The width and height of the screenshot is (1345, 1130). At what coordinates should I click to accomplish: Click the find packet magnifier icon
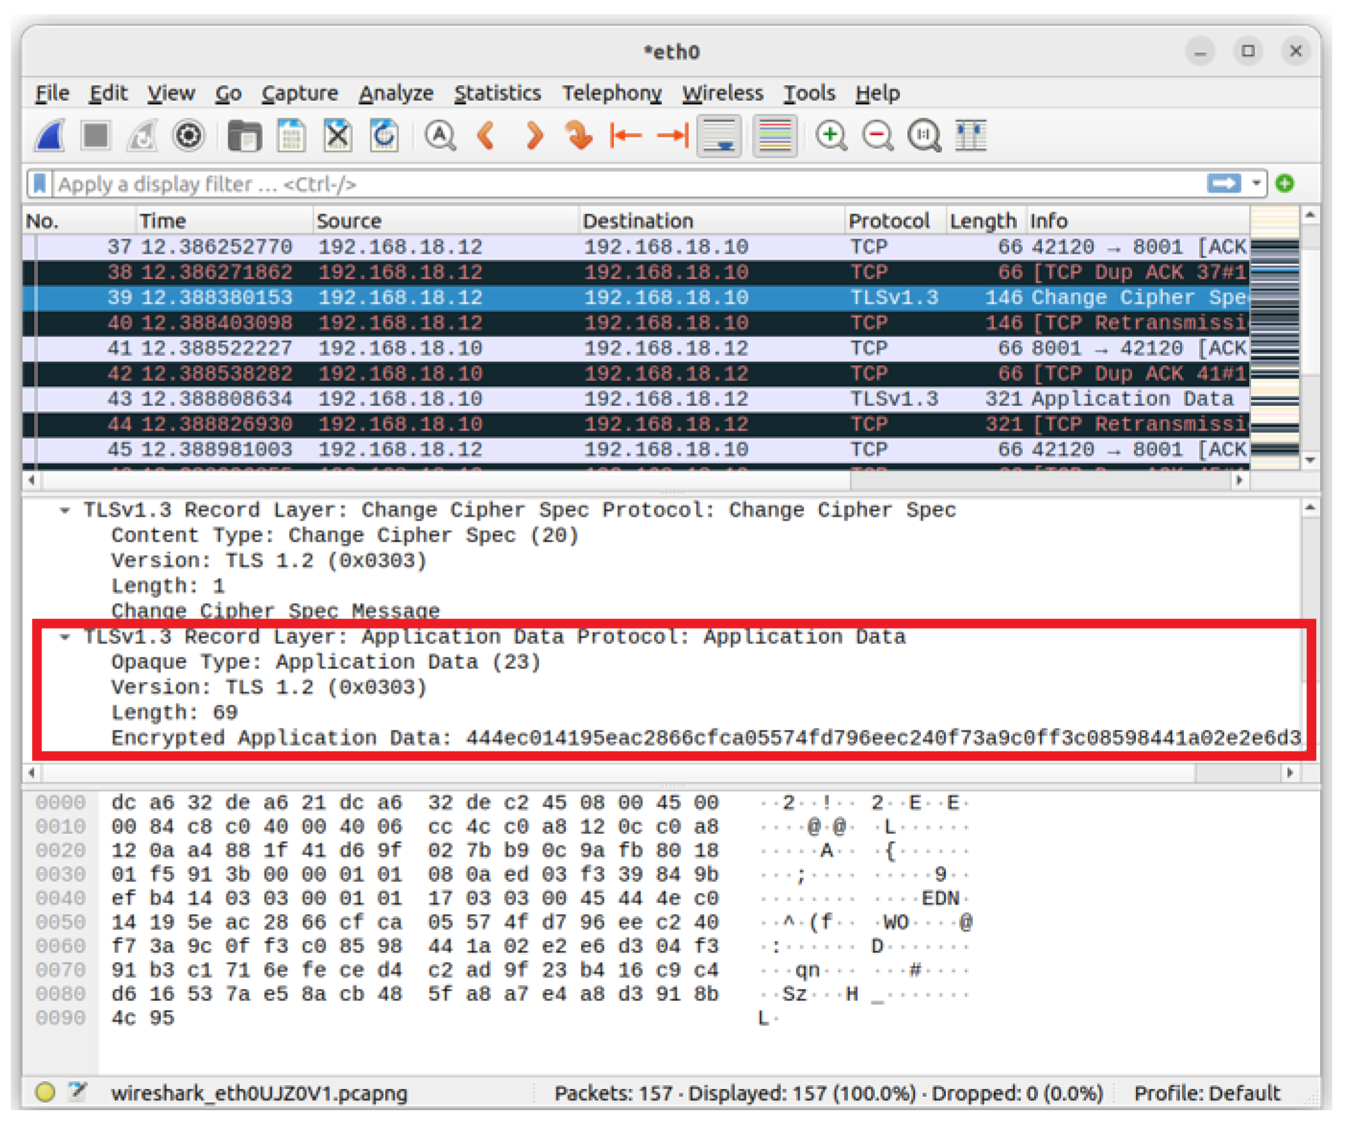pos(440,136)
